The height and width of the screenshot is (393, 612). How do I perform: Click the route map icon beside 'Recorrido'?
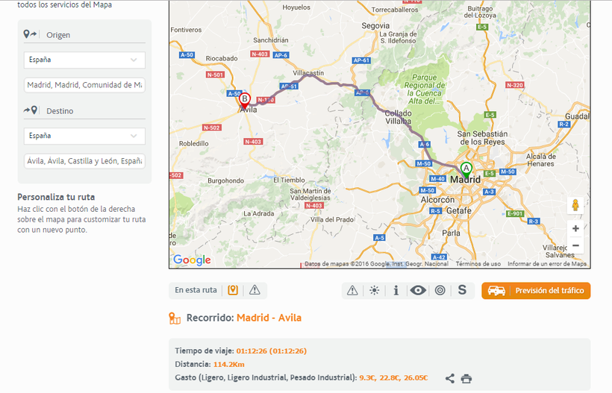(x=175, y=318)
